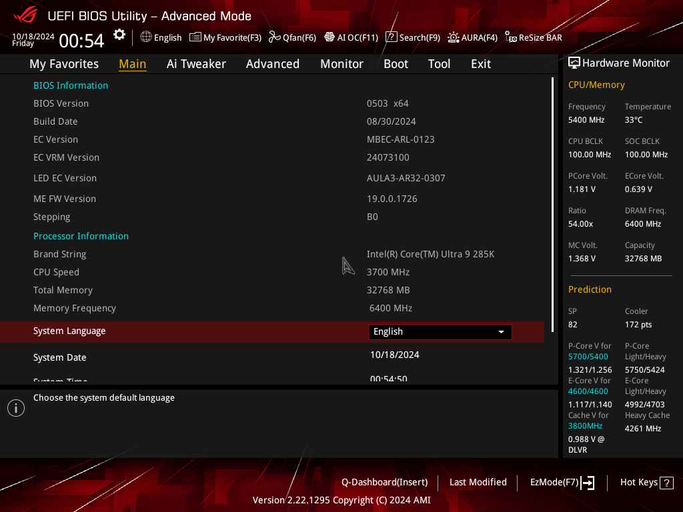
Task: Launch Qfan(F6) fan control icon
Action: tap(274, 37)
